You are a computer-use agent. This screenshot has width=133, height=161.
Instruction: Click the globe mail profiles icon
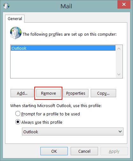[x=16, y=33]
